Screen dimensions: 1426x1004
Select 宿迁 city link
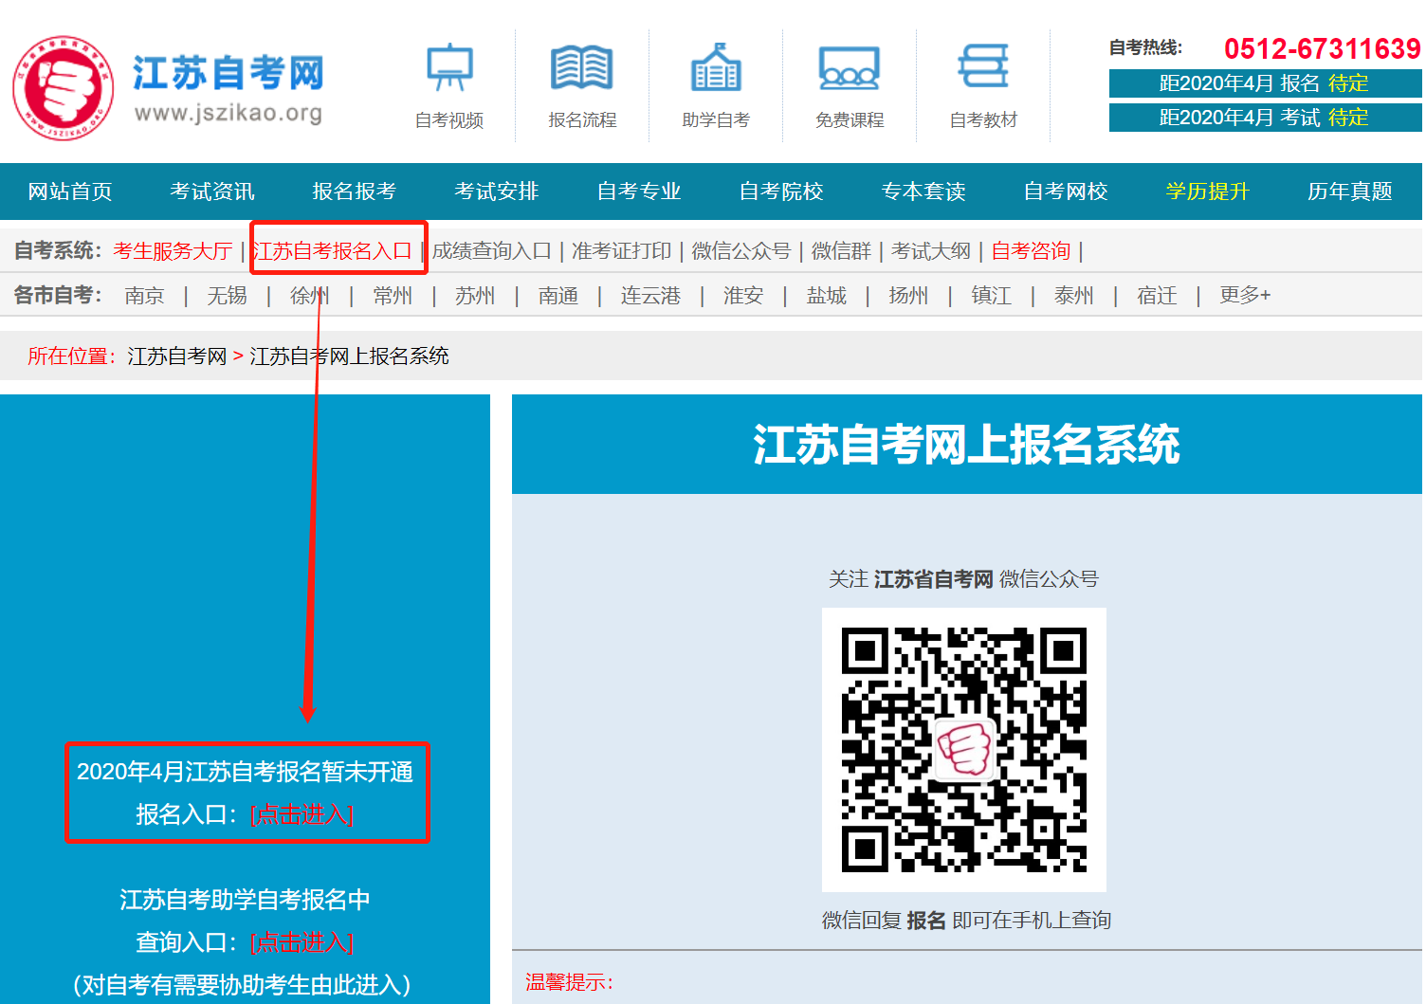[1157, 296]
